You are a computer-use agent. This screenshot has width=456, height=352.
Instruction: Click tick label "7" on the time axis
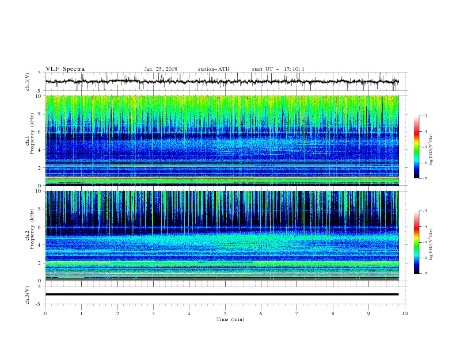click(297, 313)
